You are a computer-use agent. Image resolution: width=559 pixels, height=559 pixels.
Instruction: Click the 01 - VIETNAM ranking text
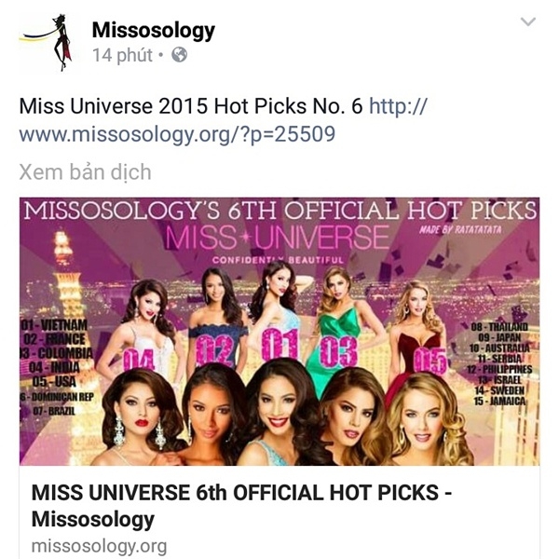coord(54,325)
